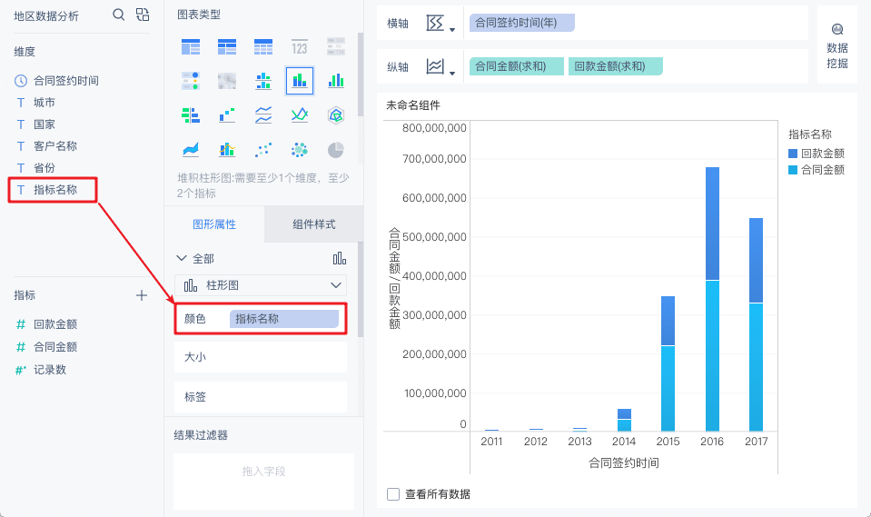Collapse the 全部 section chevron

pyautogui.click(x=181, y=258)
